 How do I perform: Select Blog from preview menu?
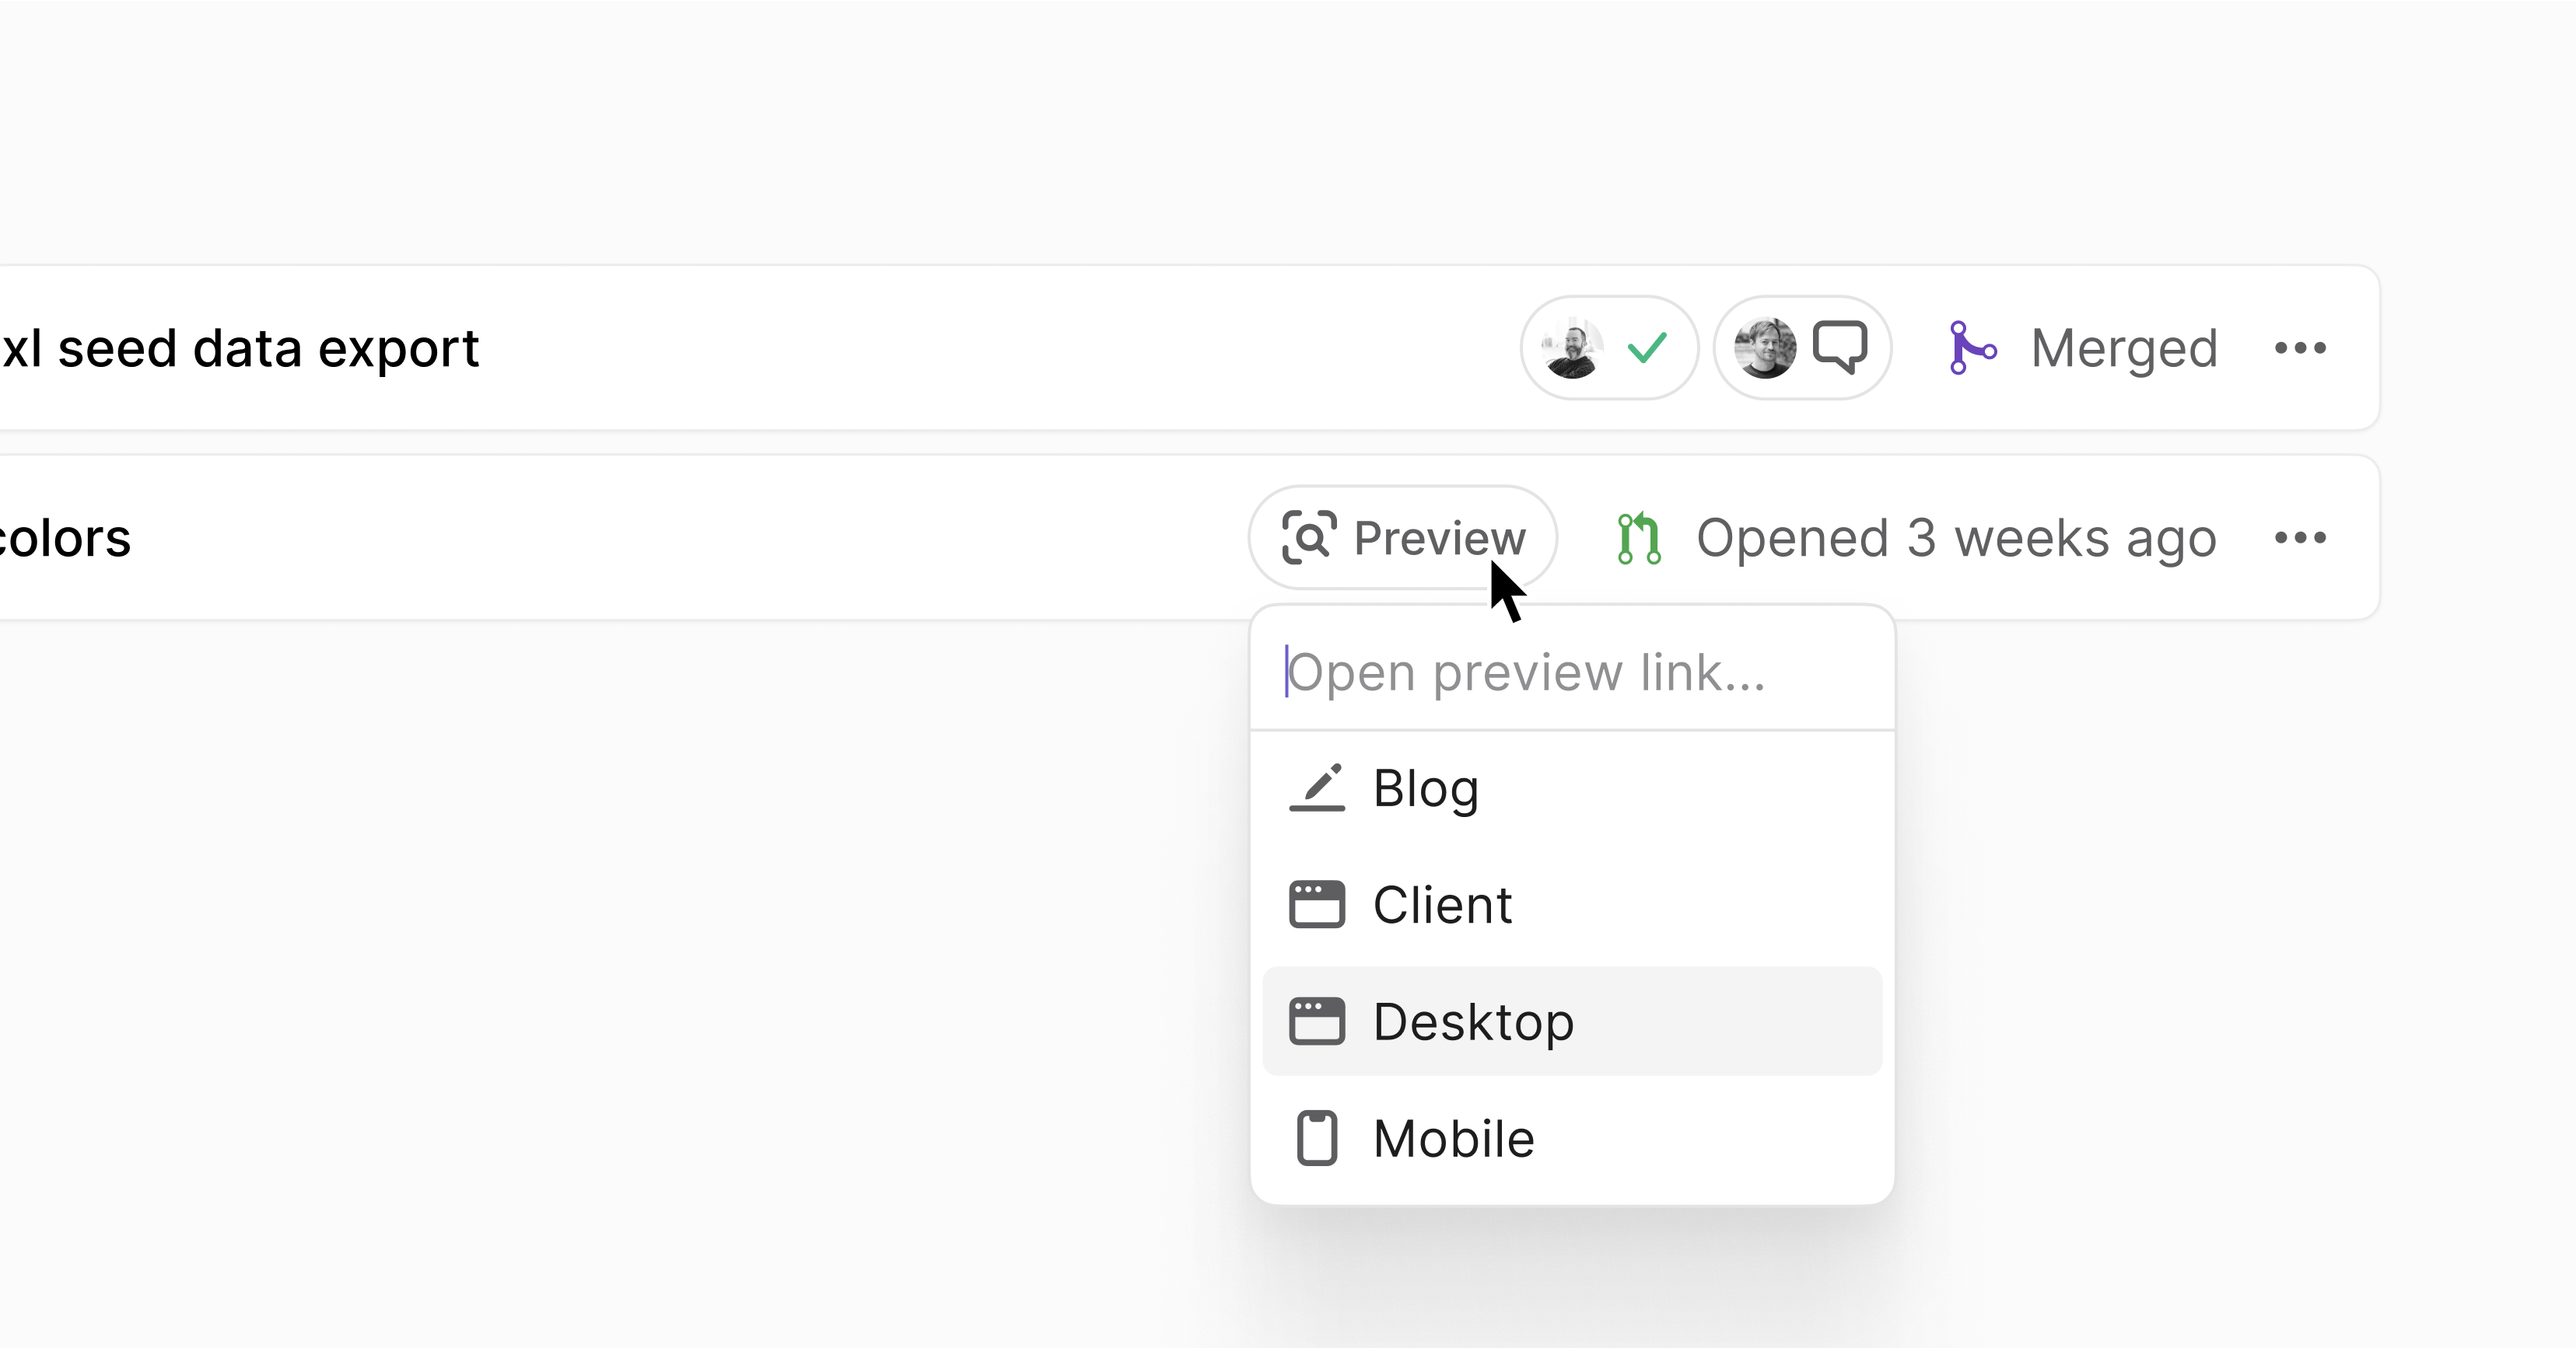tap(1572, 788)
